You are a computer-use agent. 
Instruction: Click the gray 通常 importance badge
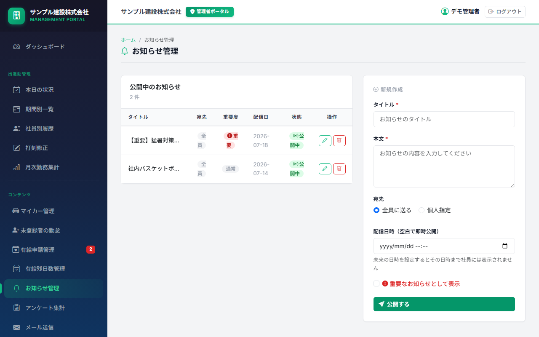click(230, 169)
